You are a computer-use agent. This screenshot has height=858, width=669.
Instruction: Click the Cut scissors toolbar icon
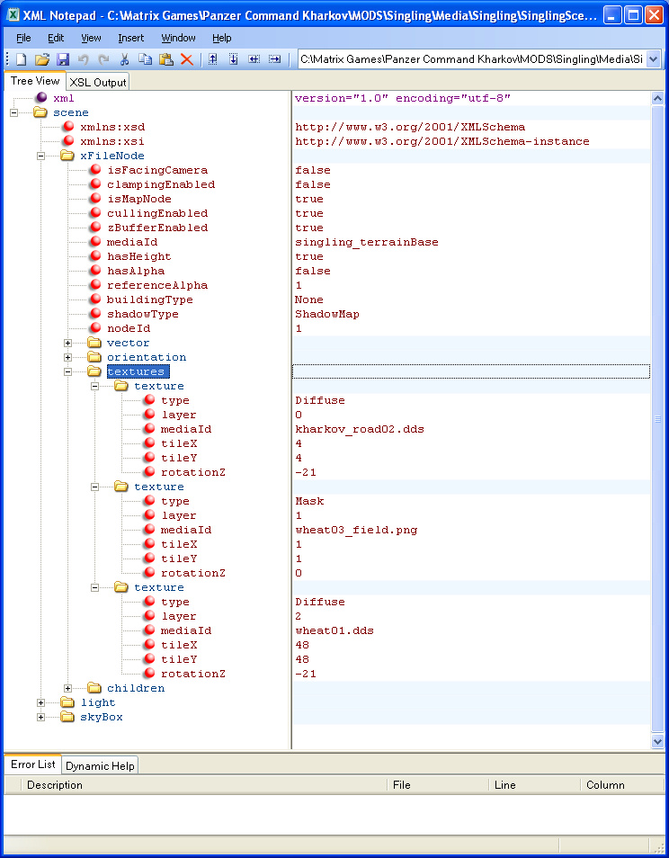click(124, 59)
